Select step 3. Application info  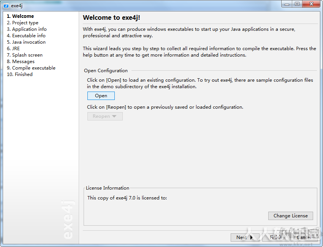(27, 29)
